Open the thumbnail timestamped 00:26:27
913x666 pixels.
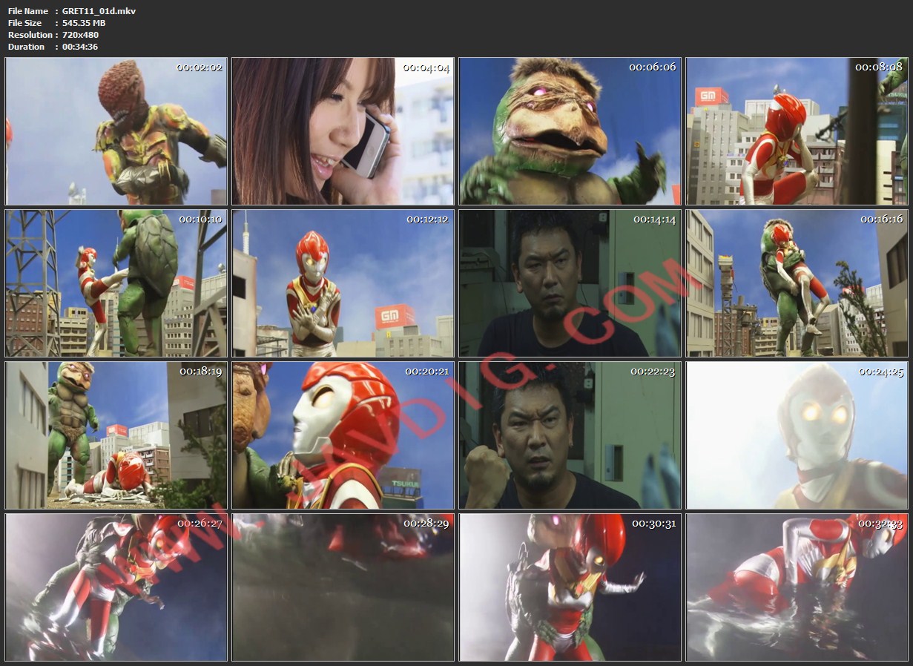click(x=116, y=587)
